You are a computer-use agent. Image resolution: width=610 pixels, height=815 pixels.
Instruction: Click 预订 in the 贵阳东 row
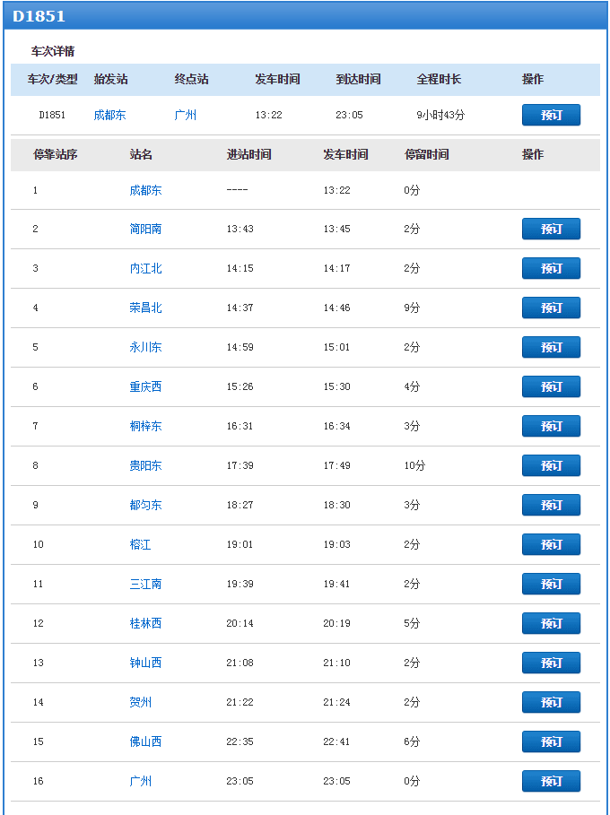pos(551,465)
